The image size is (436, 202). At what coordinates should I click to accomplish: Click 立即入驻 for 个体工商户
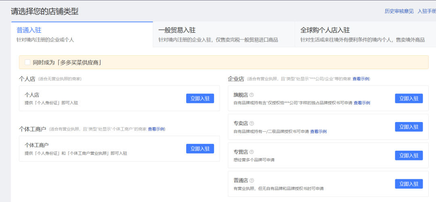(x=200, y=149)
